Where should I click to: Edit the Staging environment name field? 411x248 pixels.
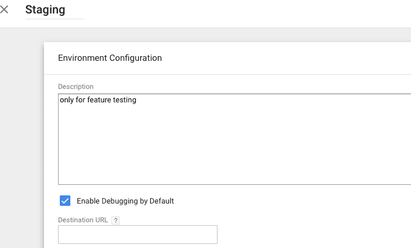coord(54,11)
